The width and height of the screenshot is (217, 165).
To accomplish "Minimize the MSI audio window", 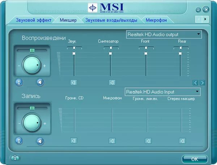I will [x=198, y=10].
